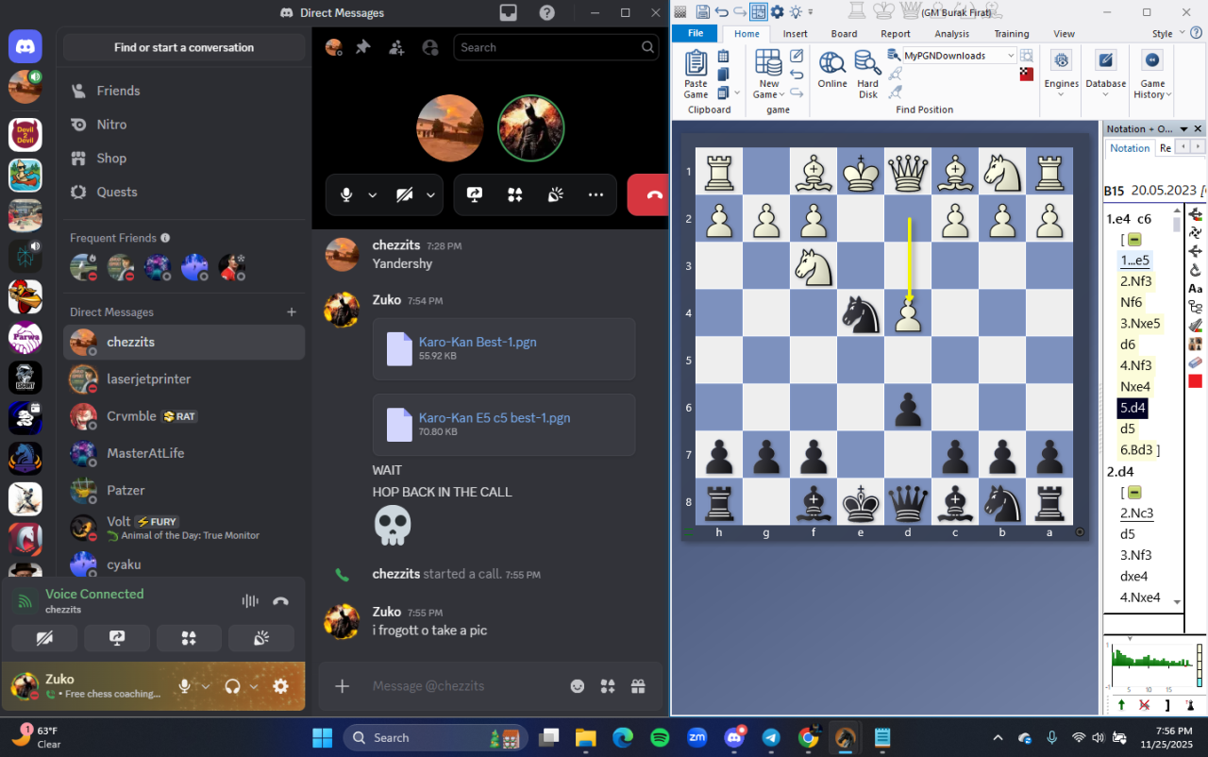
Task: Open more call options ellipsis
Action: pyautogui.click(x=596, y=195)
